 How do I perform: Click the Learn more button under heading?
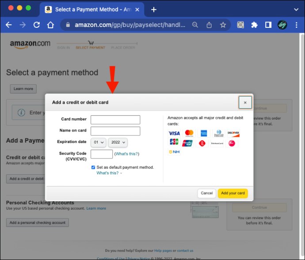[x=23, y=89]
